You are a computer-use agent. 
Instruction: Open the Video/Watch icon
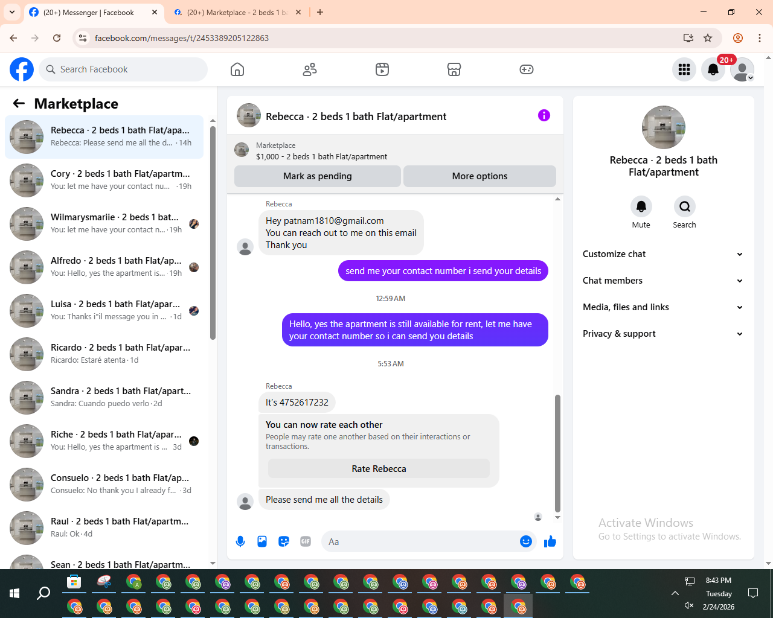pos(382,69)
